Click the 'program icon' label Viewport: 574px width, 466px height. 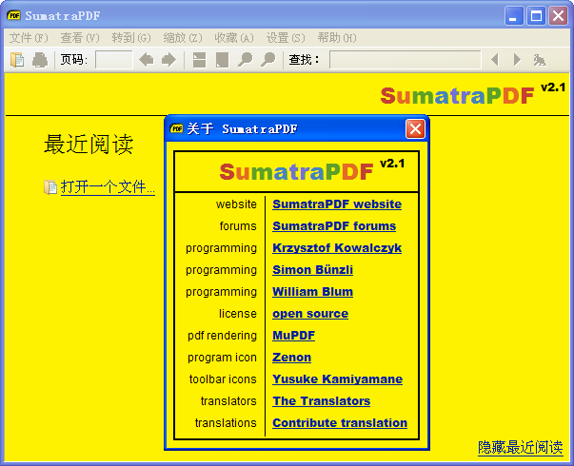[222, 358]
